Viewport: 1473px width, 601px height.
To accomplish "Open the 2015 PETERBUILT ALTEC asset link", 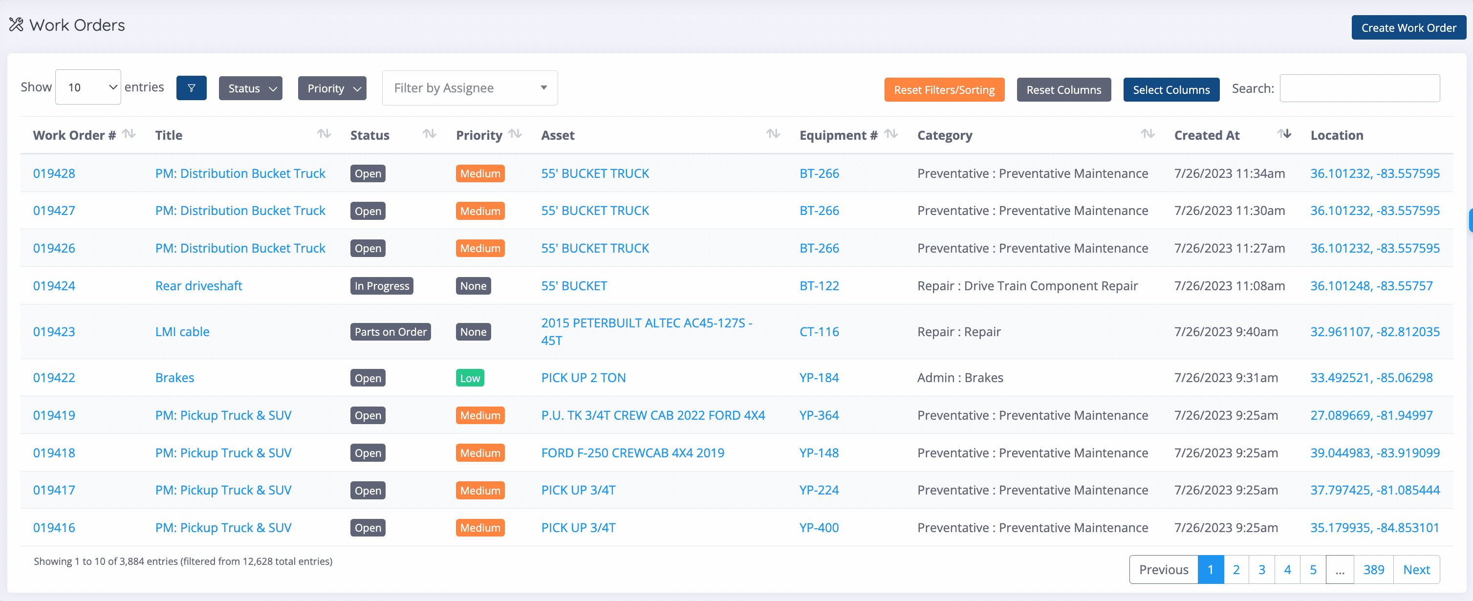I will (647, 332).
